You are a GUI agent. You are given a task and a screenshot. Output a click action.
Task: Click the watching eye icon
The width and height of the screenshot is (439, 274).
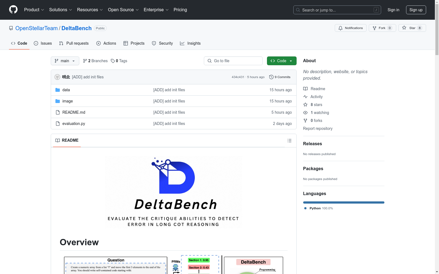[x=305, y=113]
